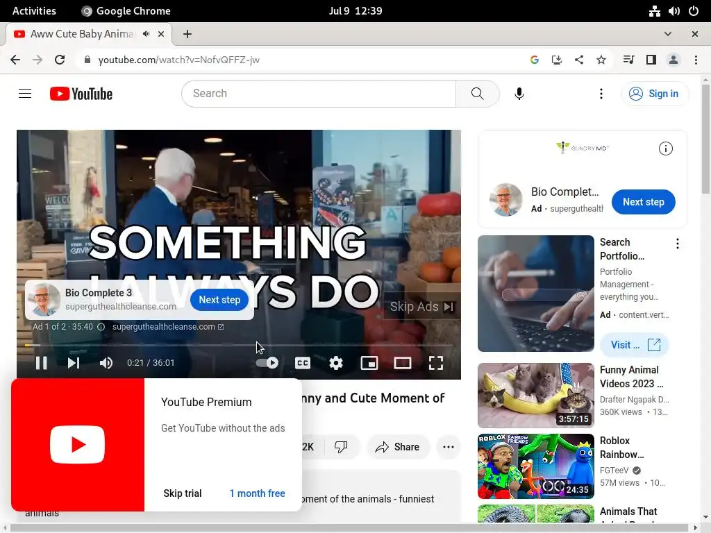Open Funny Animal Videos 2023 thumbnail
Screen dimensions: 711x533
click(535, 395)
